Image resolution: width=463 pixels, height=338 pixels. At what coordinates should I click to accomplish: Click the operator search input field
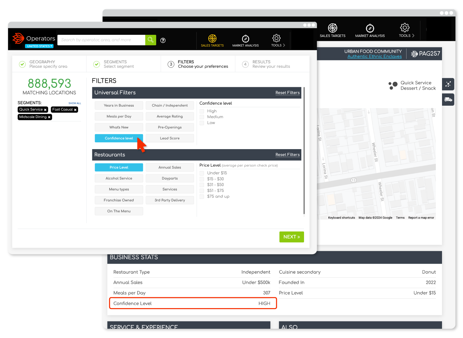tap(102, 40)
